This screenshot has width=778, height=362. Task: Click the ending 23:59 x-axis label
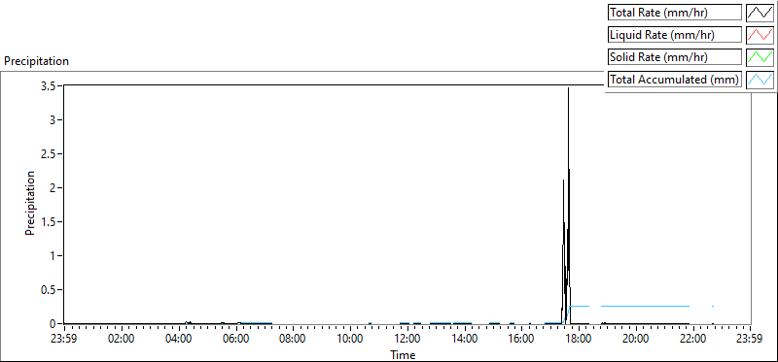click(x=750, y=340)
